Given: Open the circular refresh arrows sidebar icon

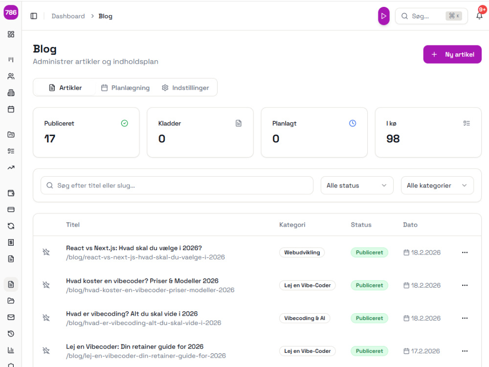Looking at the screenshot, I should (11, 226).
